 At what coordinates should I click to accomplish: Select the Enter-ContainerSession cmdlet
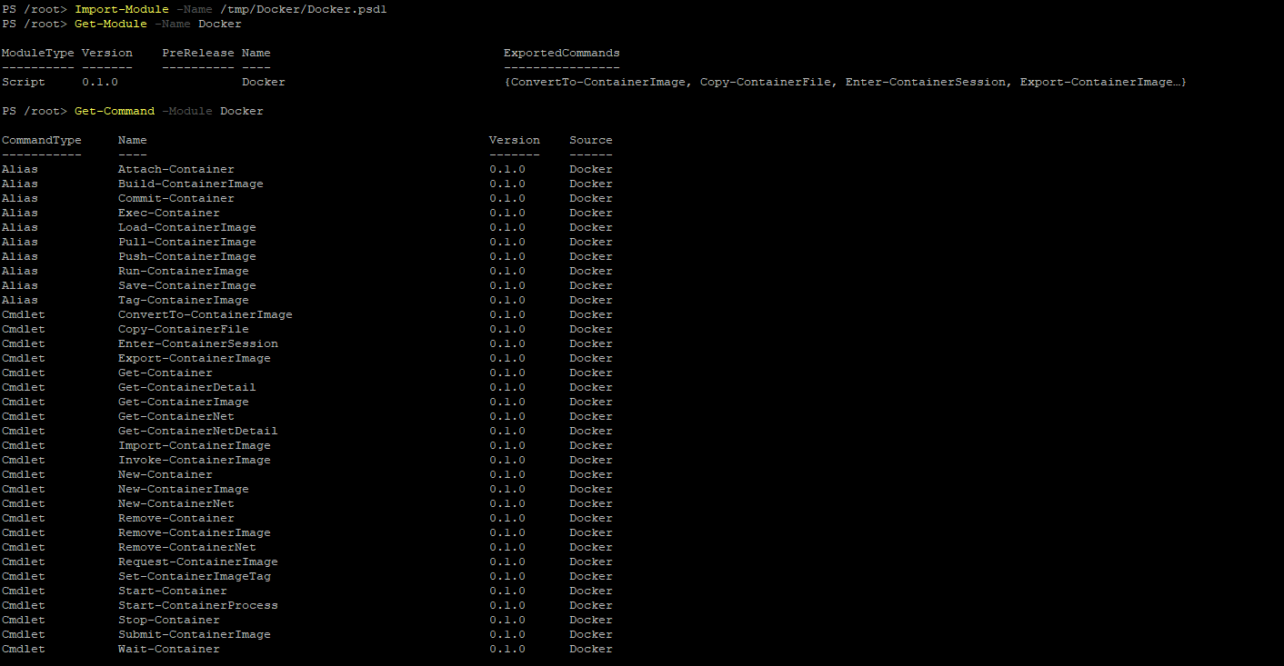point(198,343)
